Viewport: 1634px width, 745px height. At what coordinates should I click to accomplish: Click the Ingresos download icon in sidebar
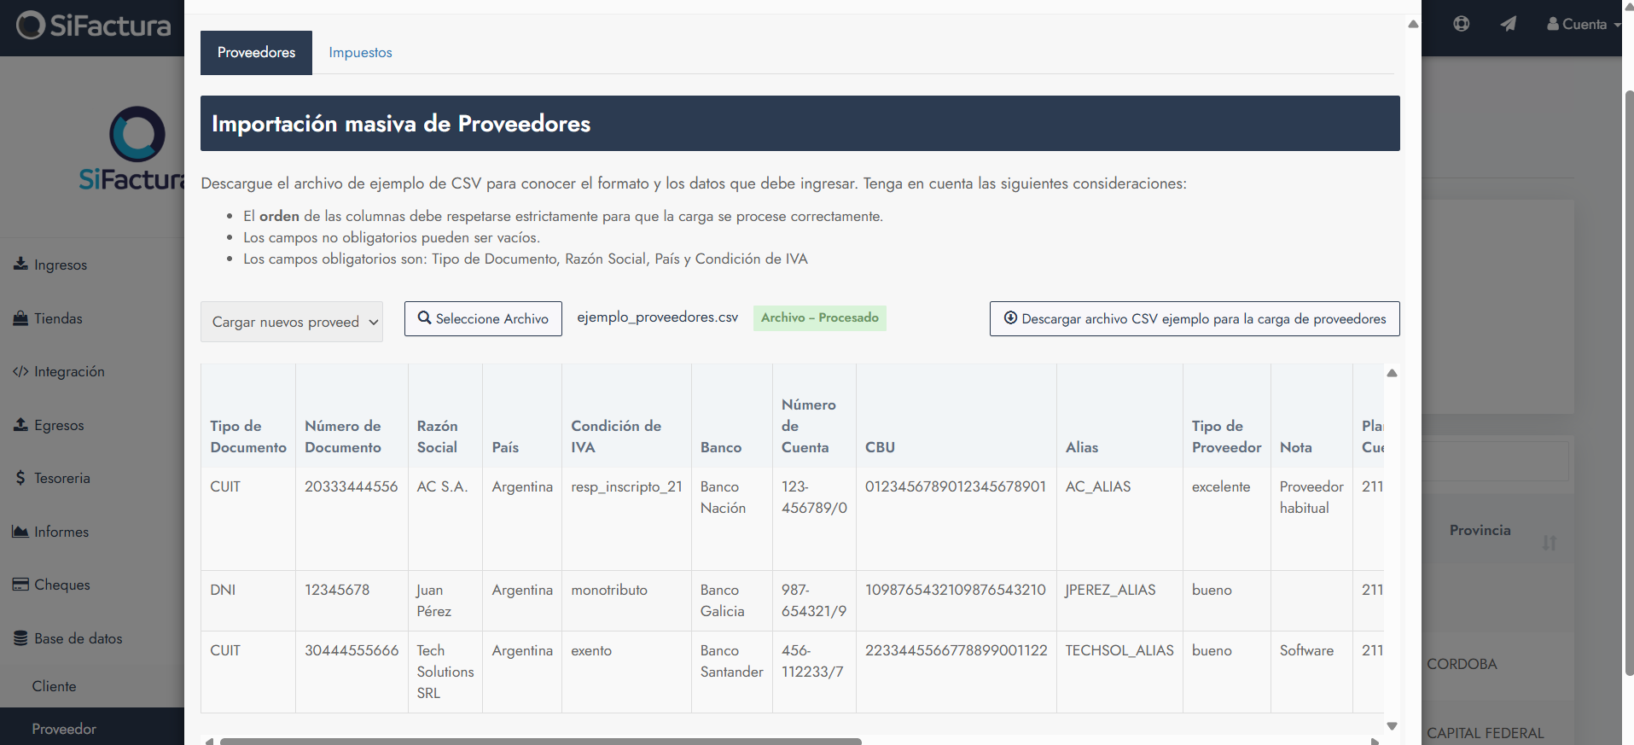20,265
